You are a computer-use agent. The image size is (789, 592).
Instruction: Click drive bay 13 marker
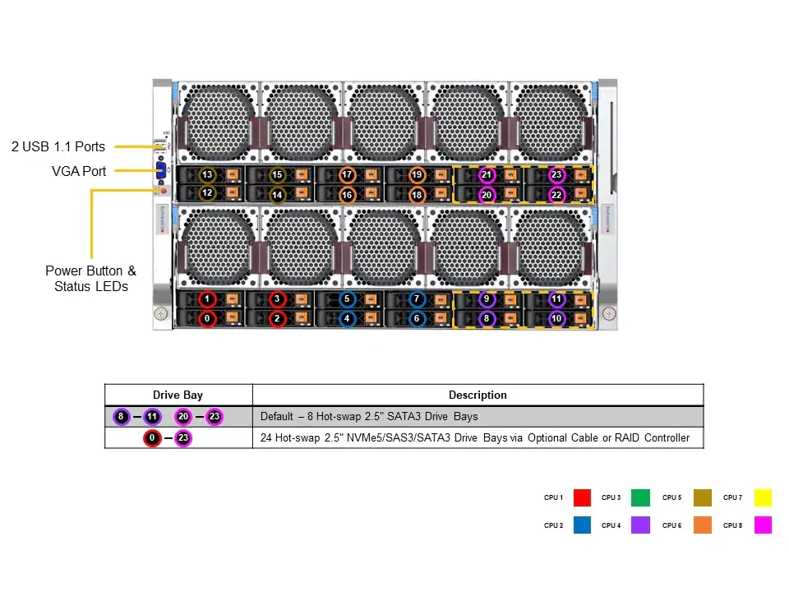207,174
